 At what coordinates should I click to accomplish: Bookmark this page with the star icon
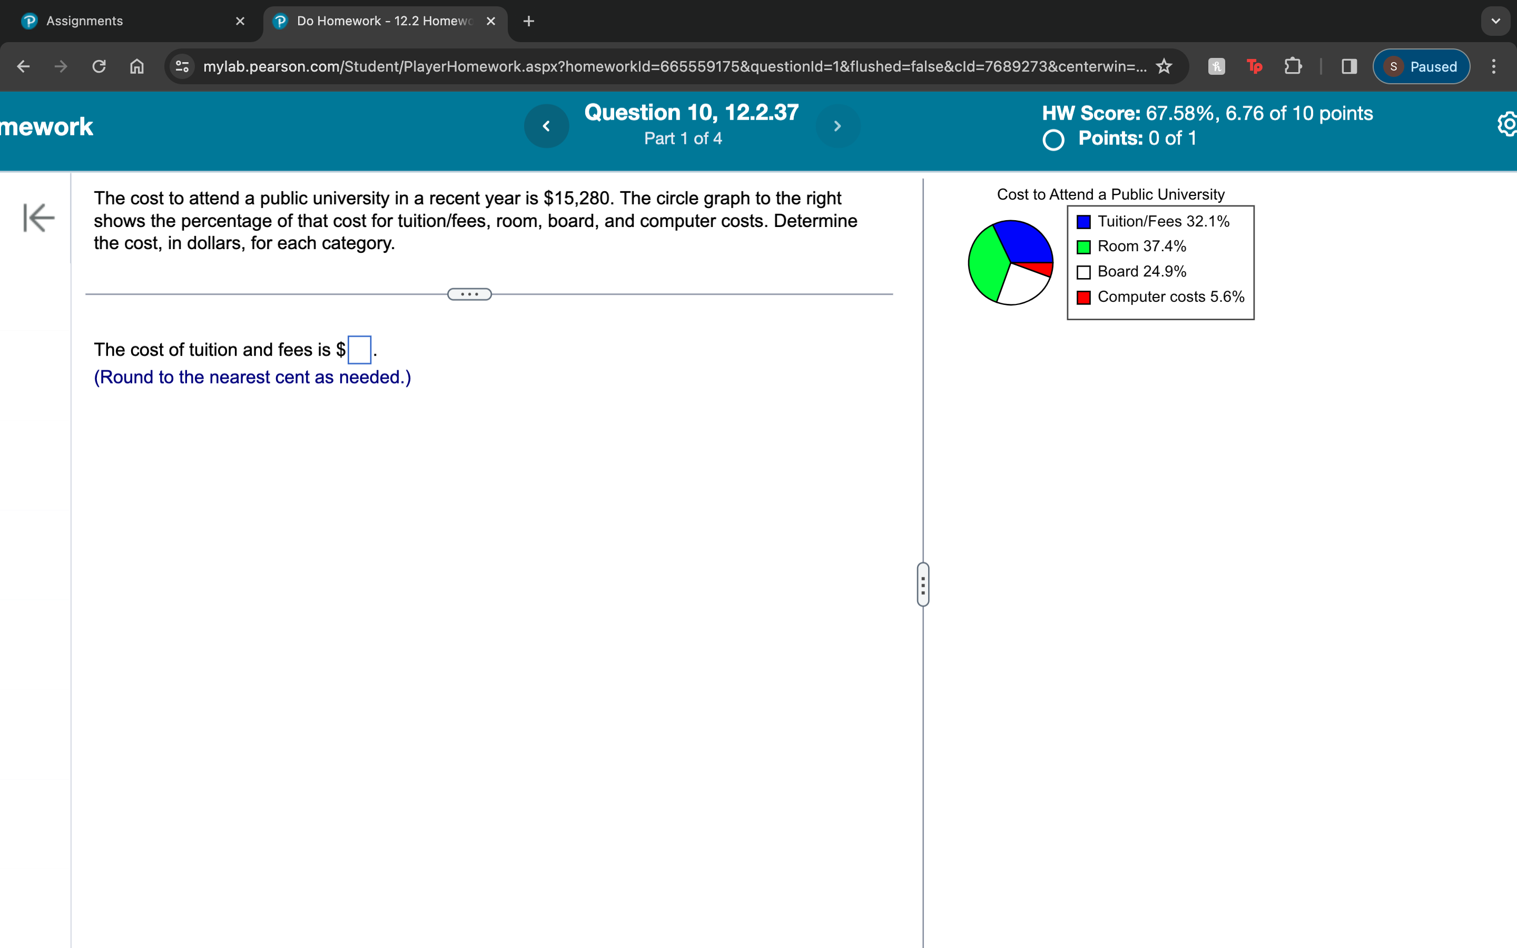1164,66
